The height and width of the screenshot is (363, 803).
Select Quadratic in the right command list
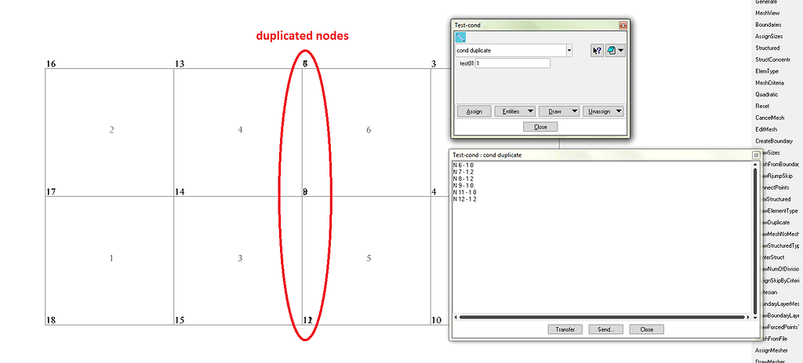[x=766, y=94]
